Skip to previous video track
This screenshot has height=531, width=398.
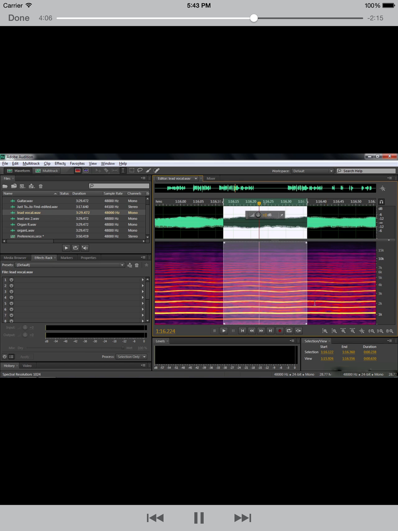[155, 518]
